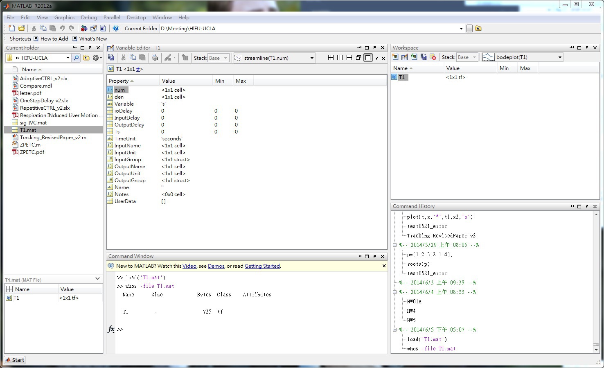Open Current Folder gear actions menu
Screen dimensions: 604x368
tap(97, 58)
